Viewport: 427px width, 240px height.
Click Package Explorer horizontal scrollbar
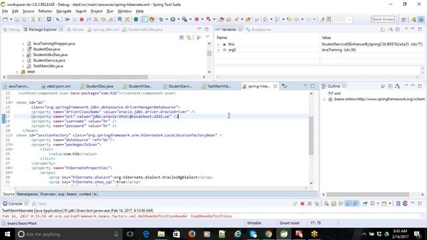click(x=77, y=77)
